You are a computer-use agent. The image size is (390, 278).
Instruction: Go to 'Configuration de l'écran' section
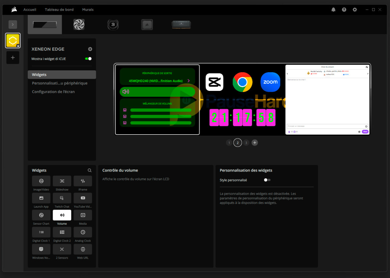point(53,92)
